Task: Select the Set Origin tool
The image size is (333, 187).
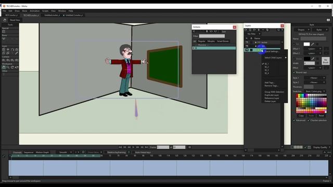Action: pyautogui.click(x=8, y=49)
